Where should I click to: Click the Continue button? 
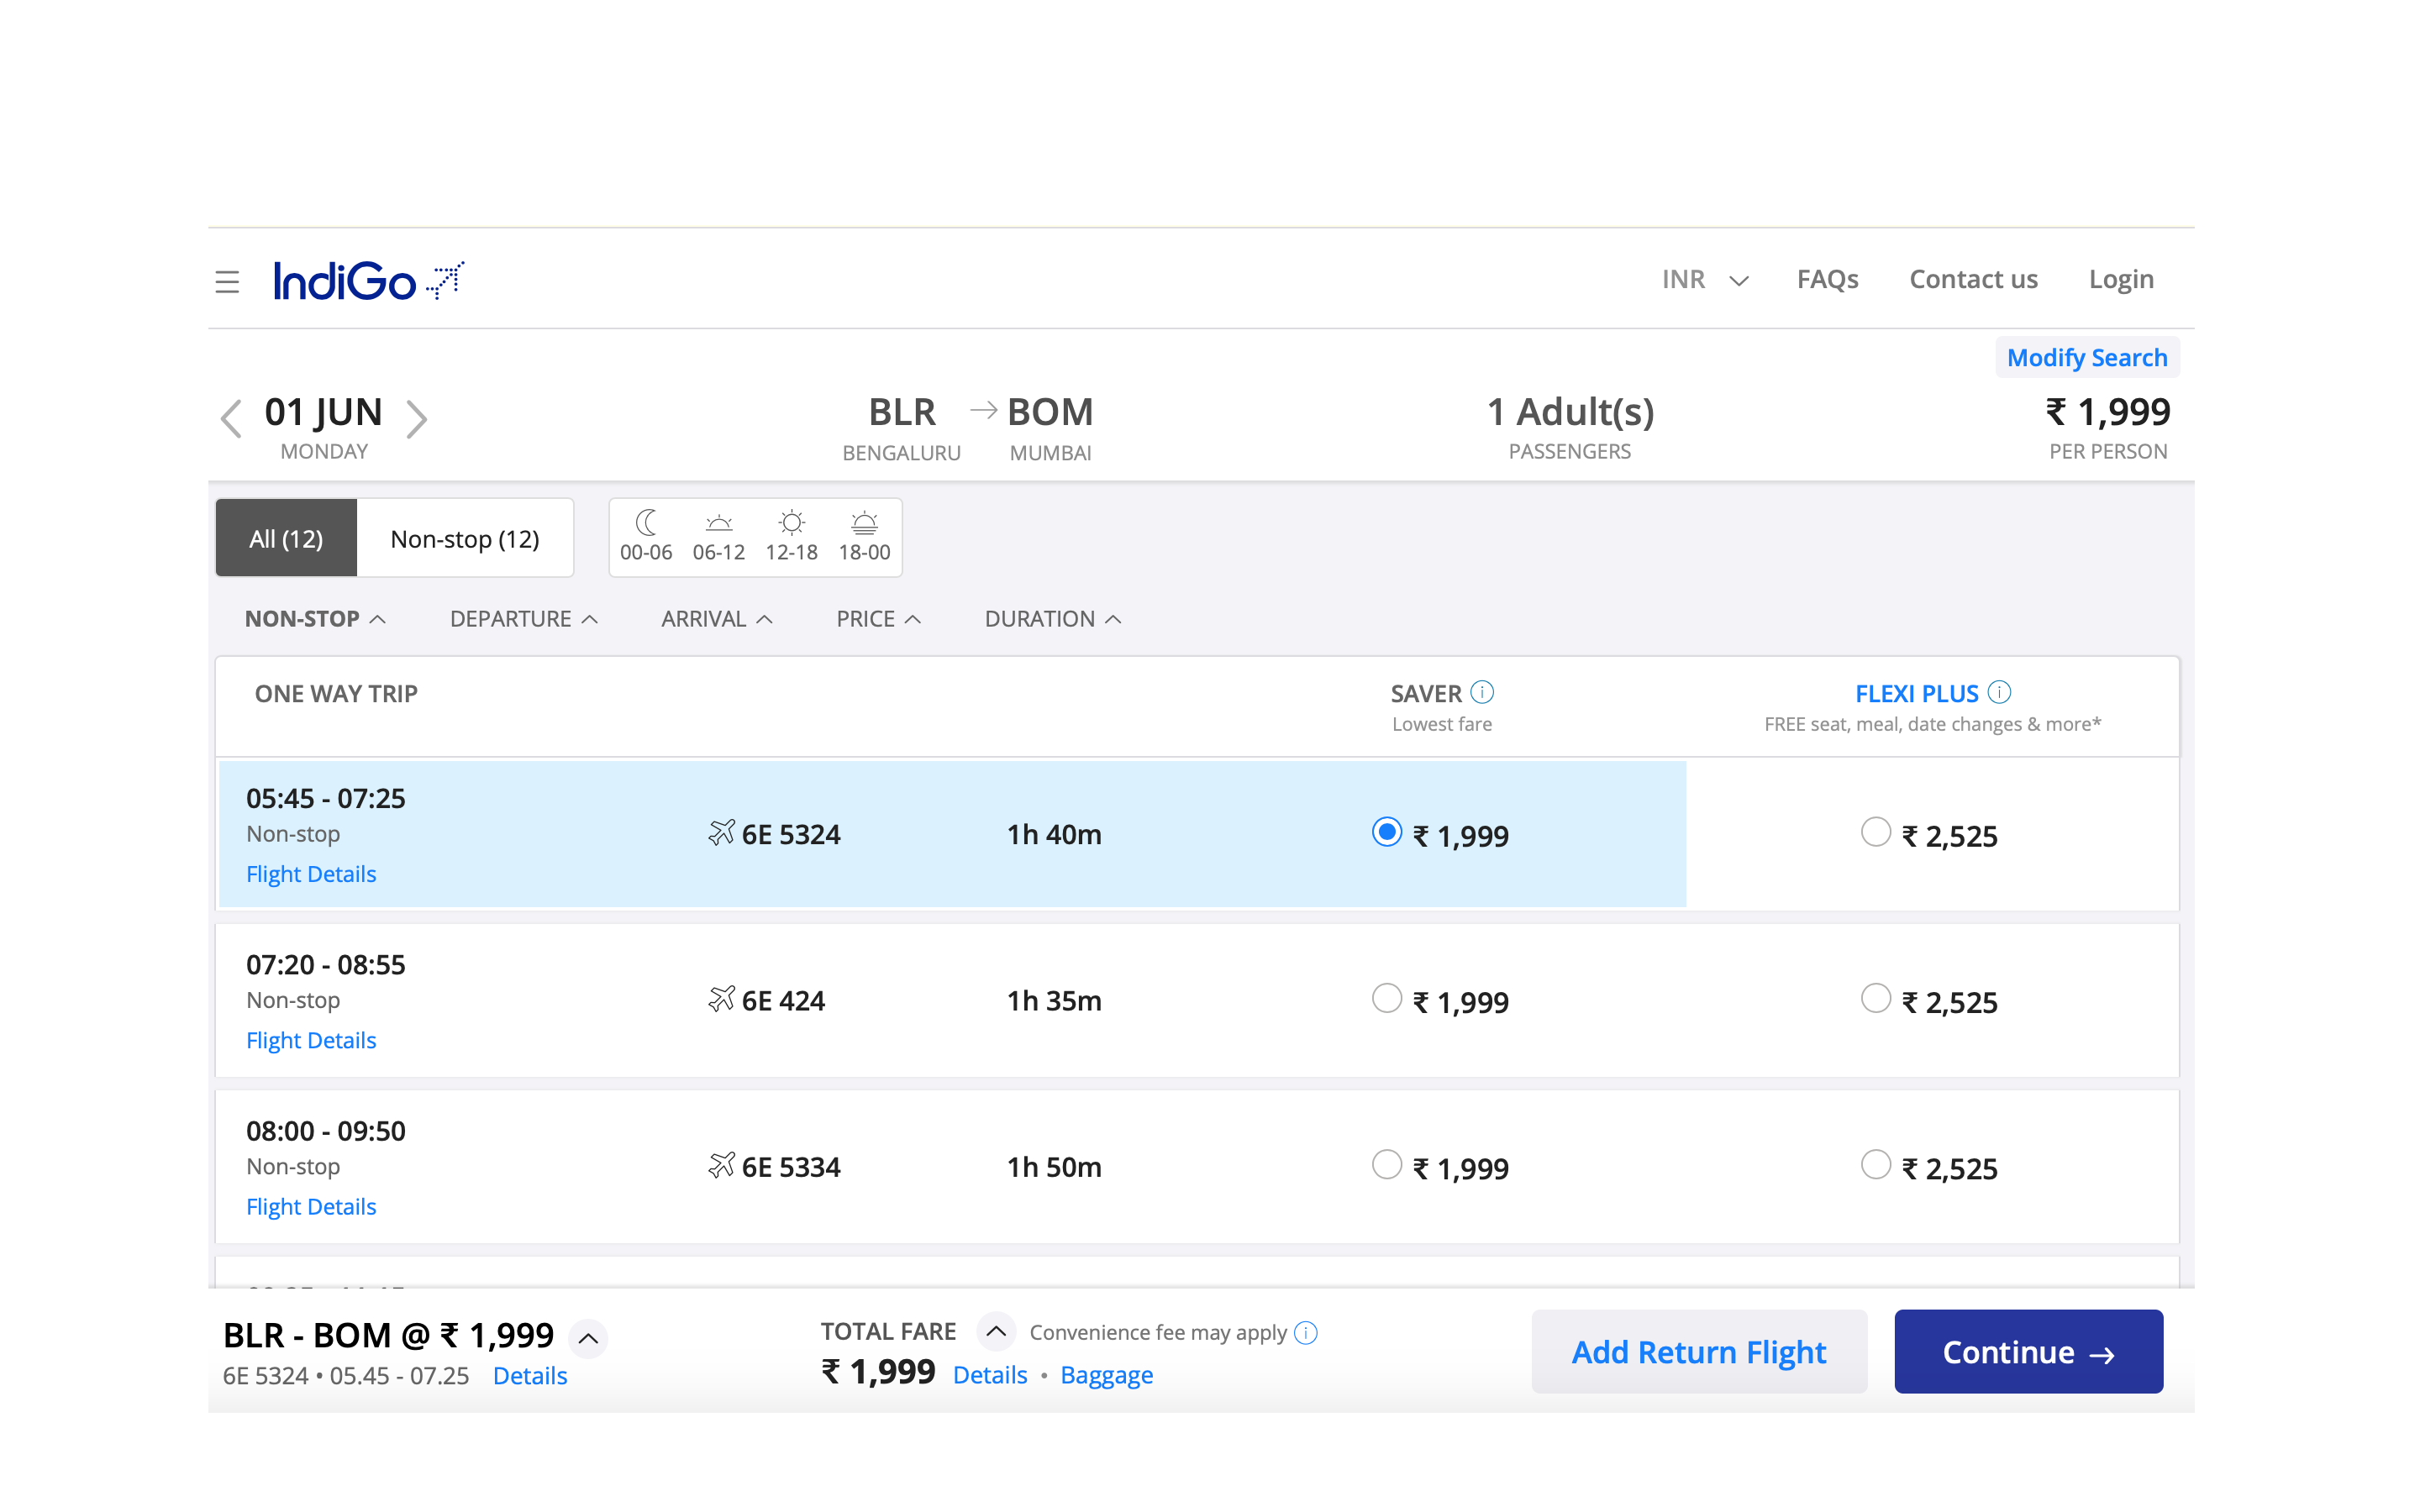(2028, 1351)
